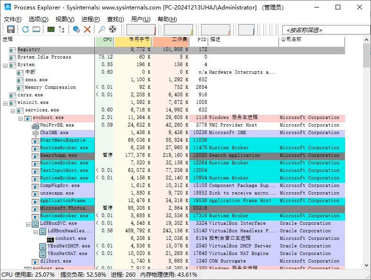This screenshot has width=371, height=280.
Task: Click the WmiPrvSE.exe process icon
Action: pos(35,125)
